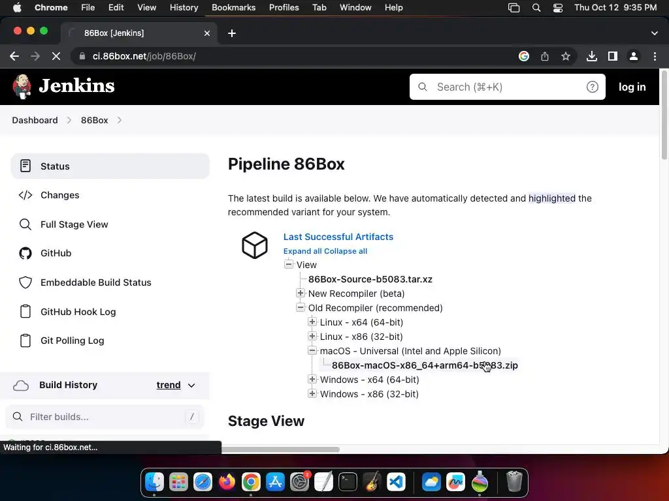
Task: Click the log in button
Action: click(632, 87)
